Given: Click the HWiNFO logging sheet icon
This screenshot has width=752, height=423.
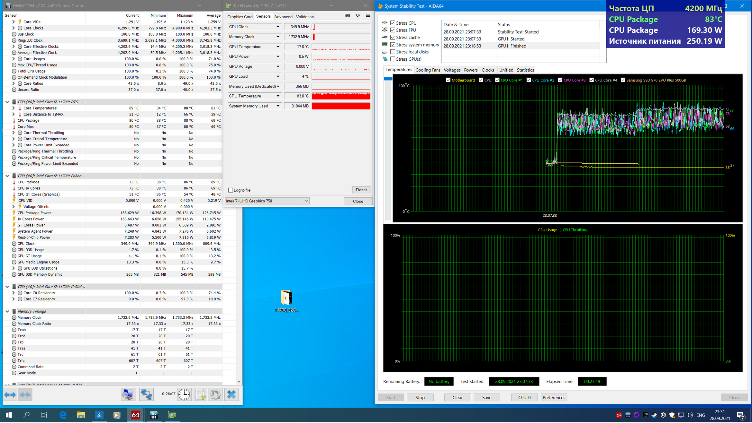Looking at the screenshot, I should pyautogui.click(x=200, y=394).
